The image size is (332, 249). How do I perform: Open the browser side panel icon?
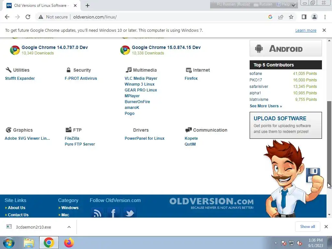pos(304,17)
